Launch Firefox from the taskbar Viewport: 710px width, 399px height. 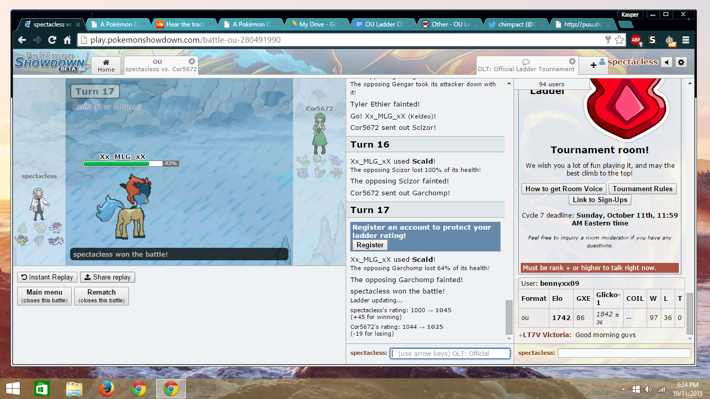[x=107, y=388]
